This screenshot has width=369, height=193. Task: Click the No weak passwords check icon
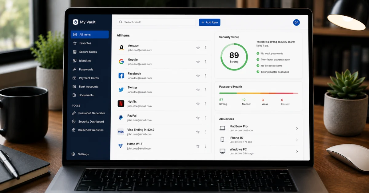[258, 54]
